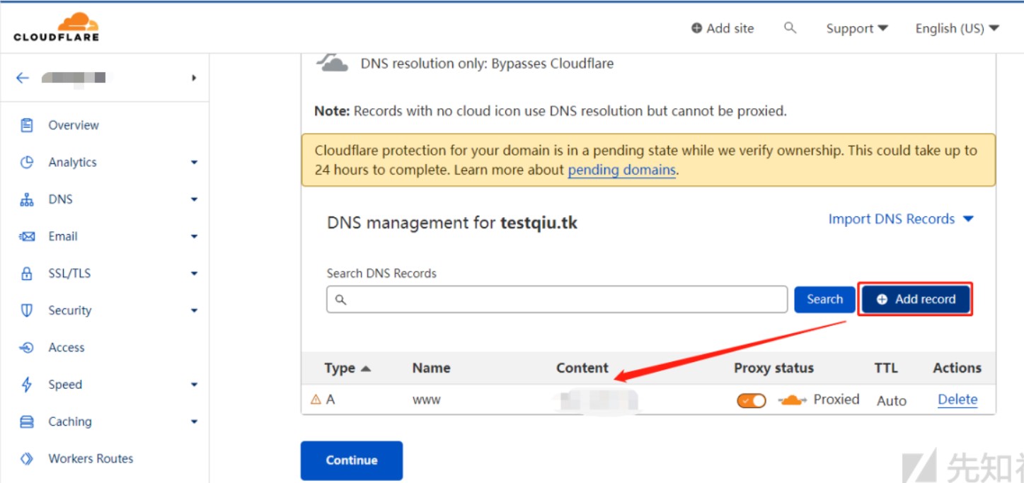Click the testqiu.tk domain name in heading
Image resolution: width=1024 pixels, height=483 pixels.
pos(539,223)
